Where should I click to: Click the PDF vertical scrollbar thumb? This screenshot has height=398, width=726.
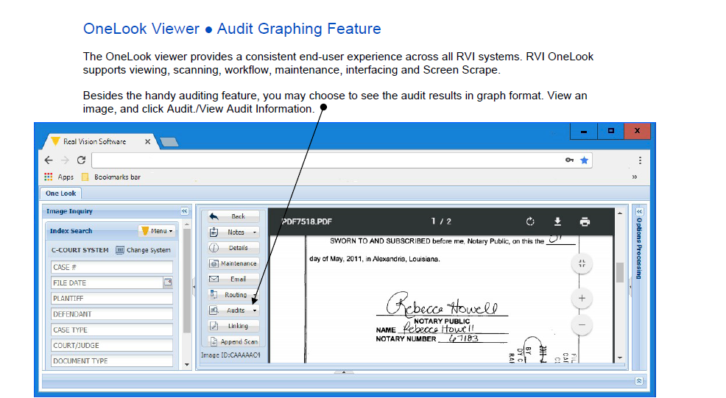(620, 272)
